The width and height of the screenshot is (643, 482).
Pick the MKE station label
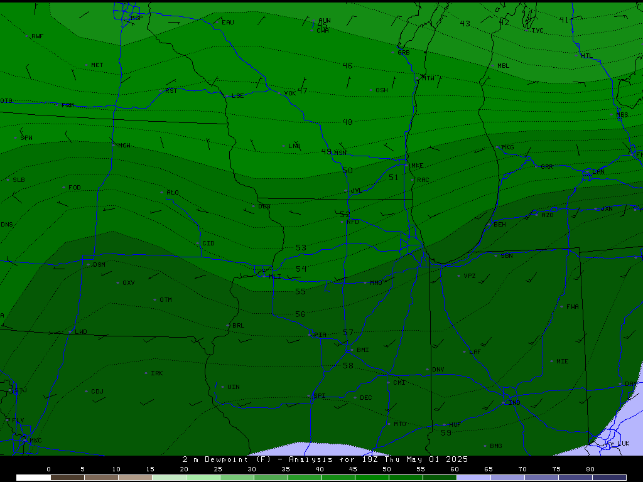click(417, 166)
